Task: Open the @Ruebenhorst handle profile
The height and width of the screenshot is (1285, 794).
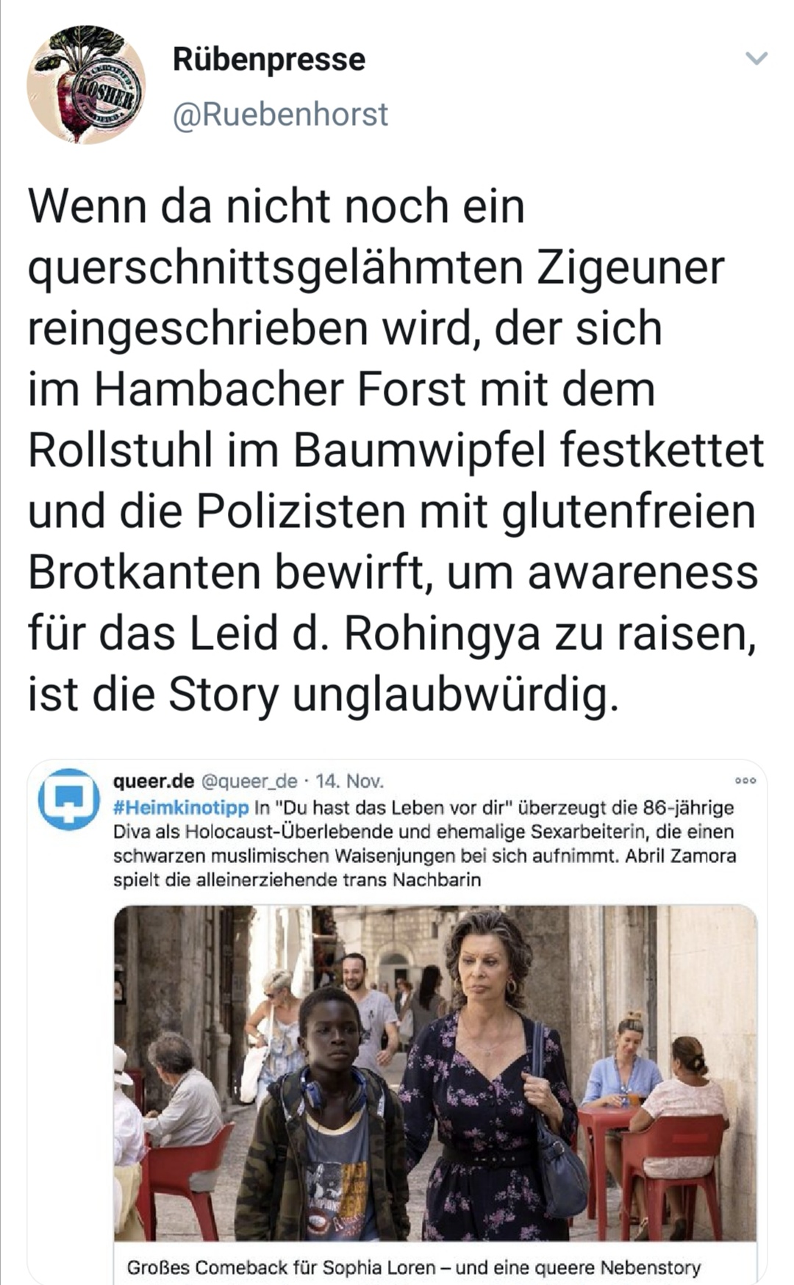Action: [x=280, y=115]
